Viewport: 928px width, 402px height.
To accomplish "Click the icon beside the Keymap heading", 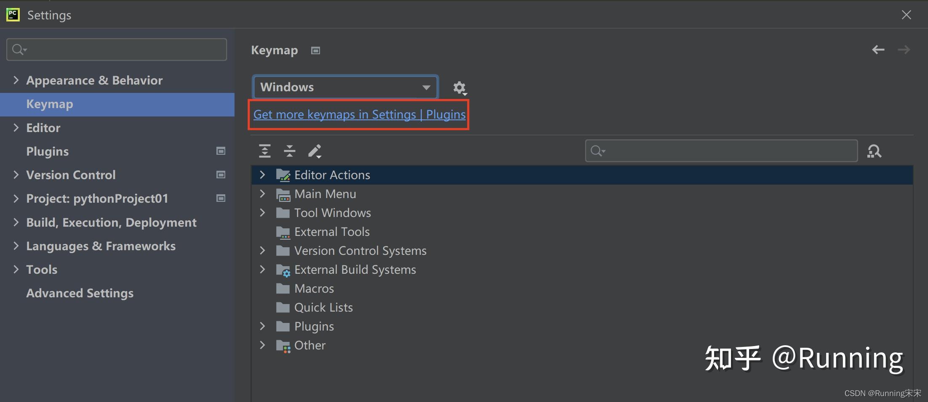I will pos(315,50).
